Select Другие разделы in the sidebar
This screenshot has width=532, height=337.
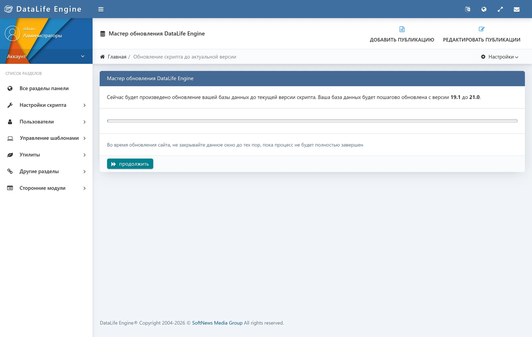pos(46,171)
